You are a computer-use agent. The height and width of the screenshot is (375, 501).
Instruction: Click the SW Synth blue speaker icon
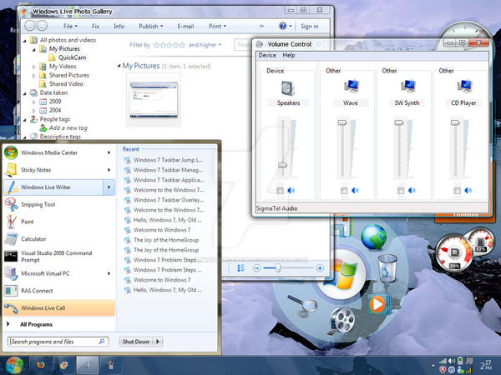[x=412, y=190]
